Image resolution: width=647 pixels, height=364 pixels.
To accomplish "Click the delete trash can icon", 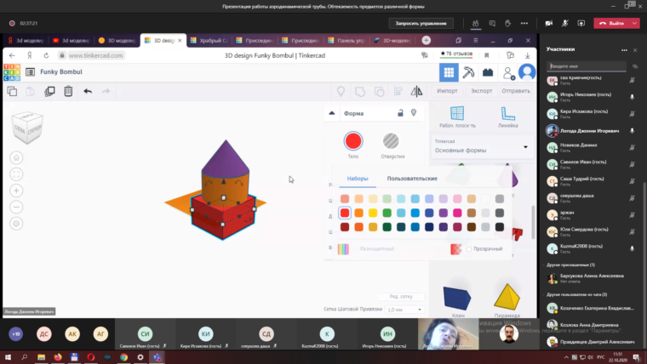I will pyautogui.click(x=68, y=91).
